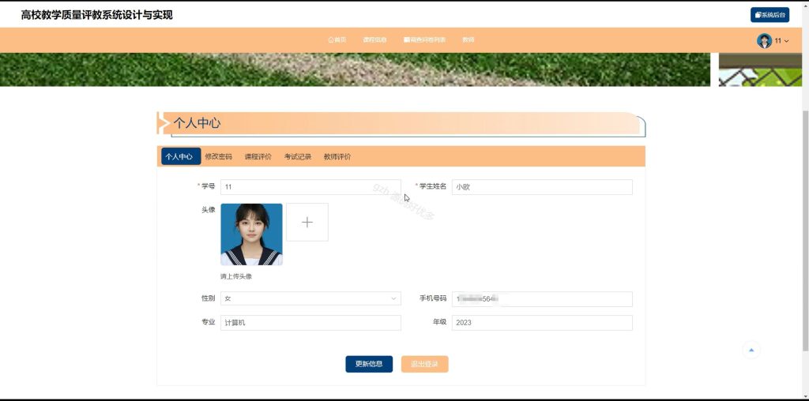
Task: Click the 学生姓名 input field
Action: [542, 187]
